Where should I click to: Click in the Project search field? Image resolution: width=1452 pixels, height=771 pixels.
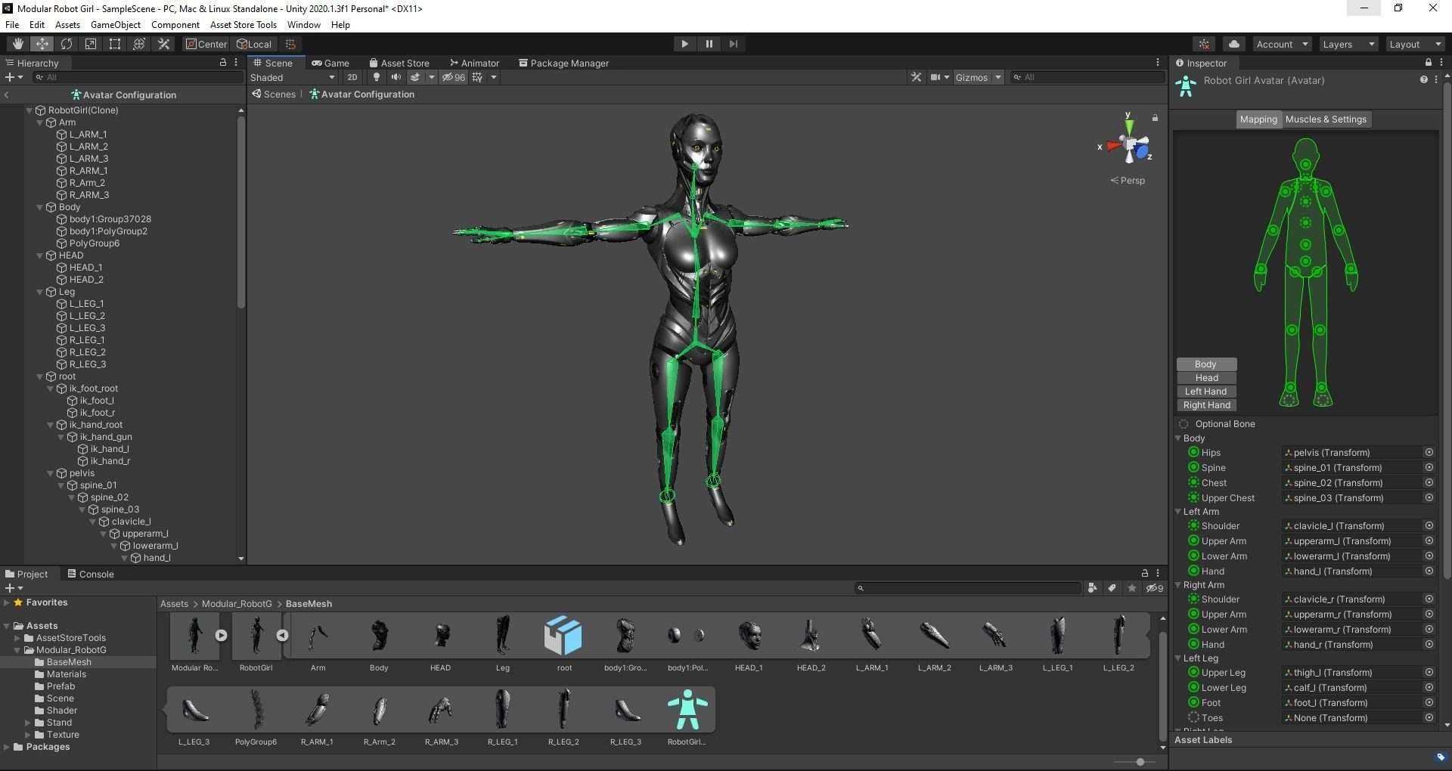click(x=969, y=588)
